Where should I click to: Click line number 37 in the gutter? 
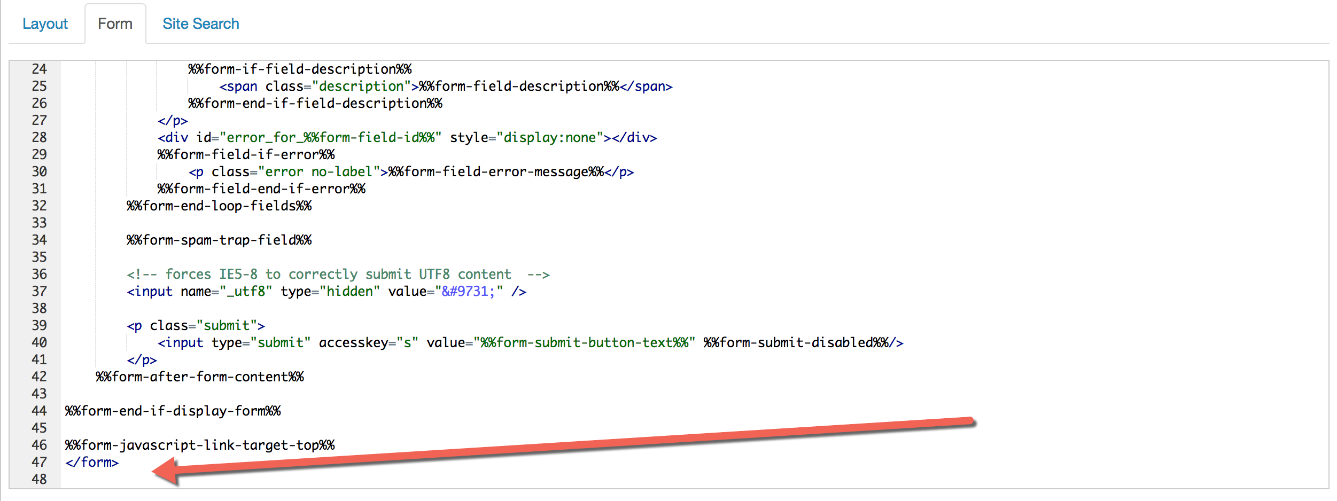(x=39, y=291)
